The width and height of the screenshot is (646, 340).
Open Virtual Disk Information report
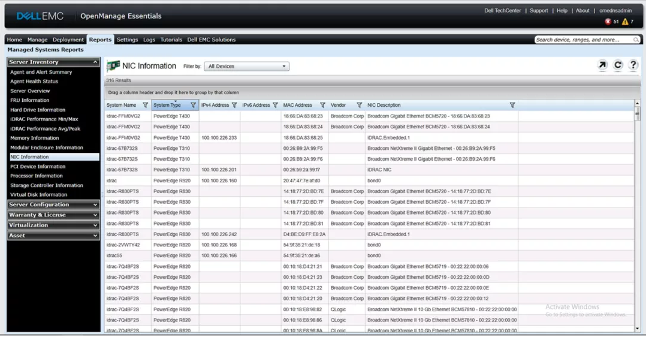pyautogui.click(x=39, y=195)
